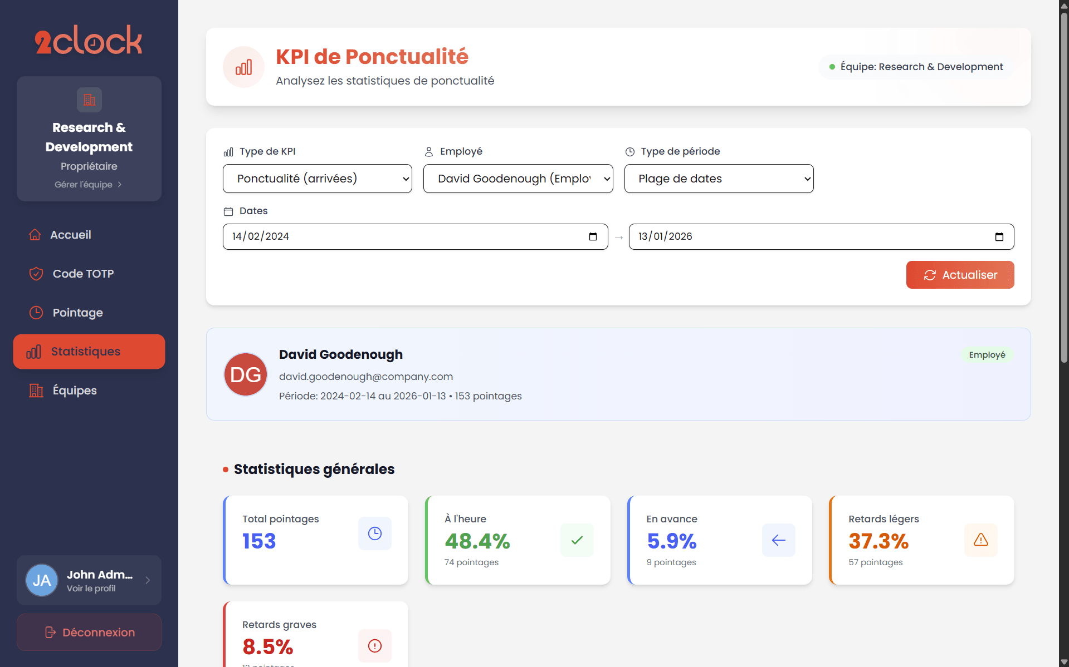This screenshot has height=667, width=1069.
Task: Expand the Employé selection dropdown
Action: [518, 179]
